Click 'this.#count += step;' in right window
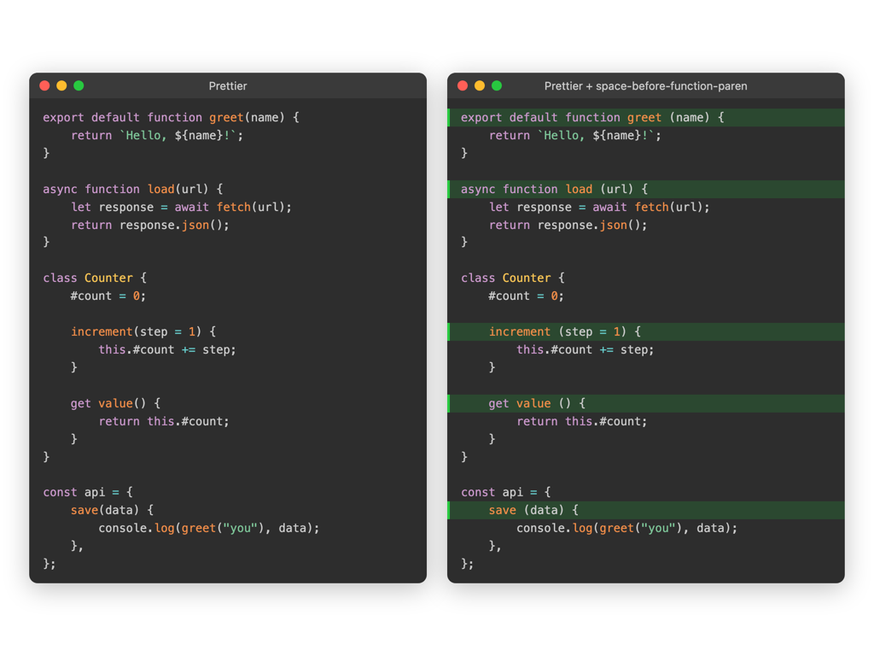 coord(586,349)
